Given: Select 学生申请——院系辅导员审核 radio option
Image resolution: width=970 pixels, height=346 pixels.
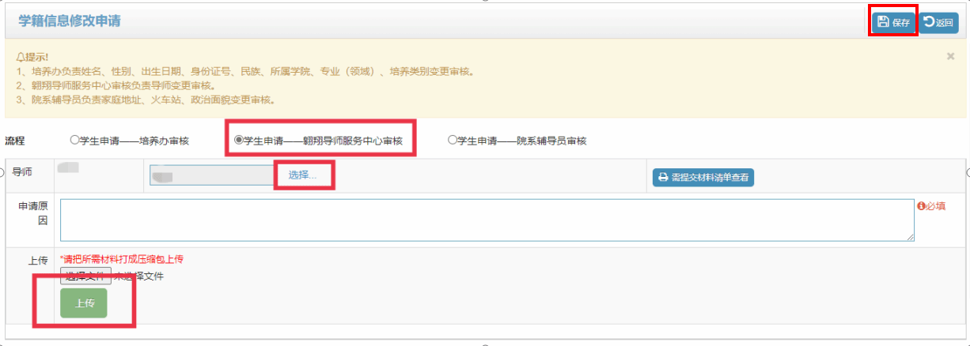Looking at the screenshot, I should [x=453, y=140].
